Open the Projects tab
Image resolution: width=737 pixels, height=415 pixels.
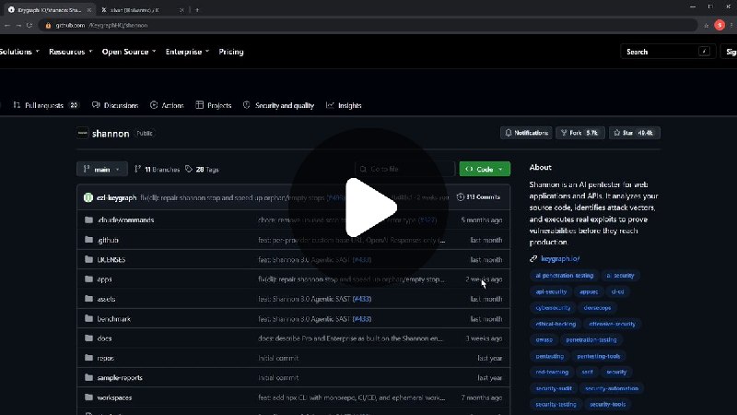(x=214, y=105)
